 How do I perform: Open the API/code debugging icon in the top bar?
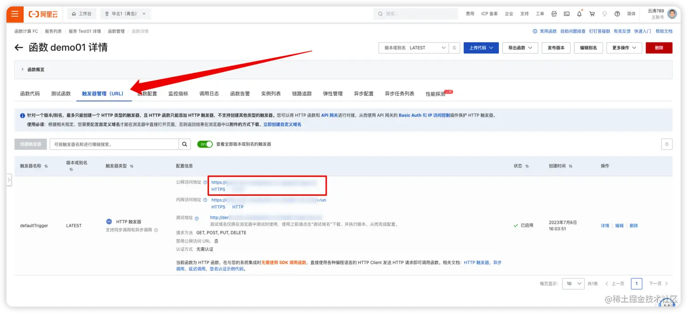pos(554,14)
